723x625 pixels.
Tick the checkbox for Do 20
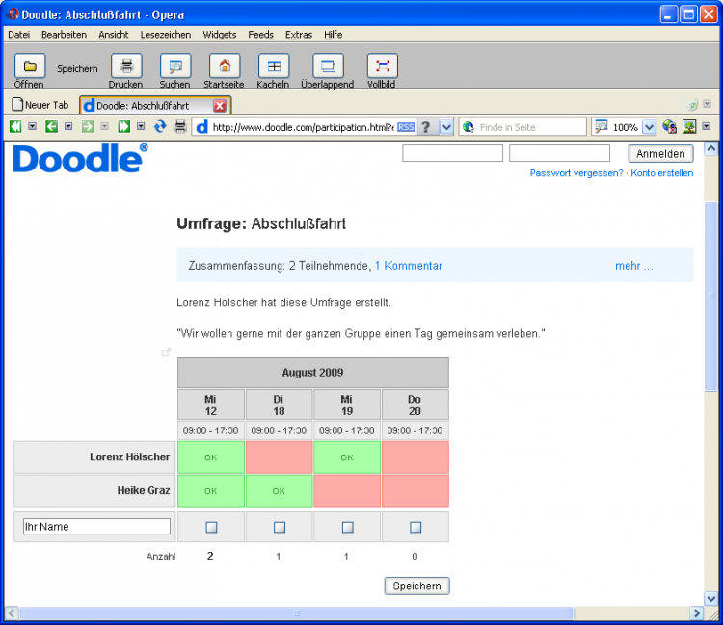pos(415,527)
